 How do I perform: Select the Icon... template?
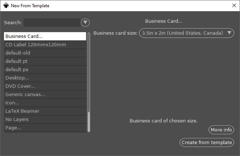45,103
